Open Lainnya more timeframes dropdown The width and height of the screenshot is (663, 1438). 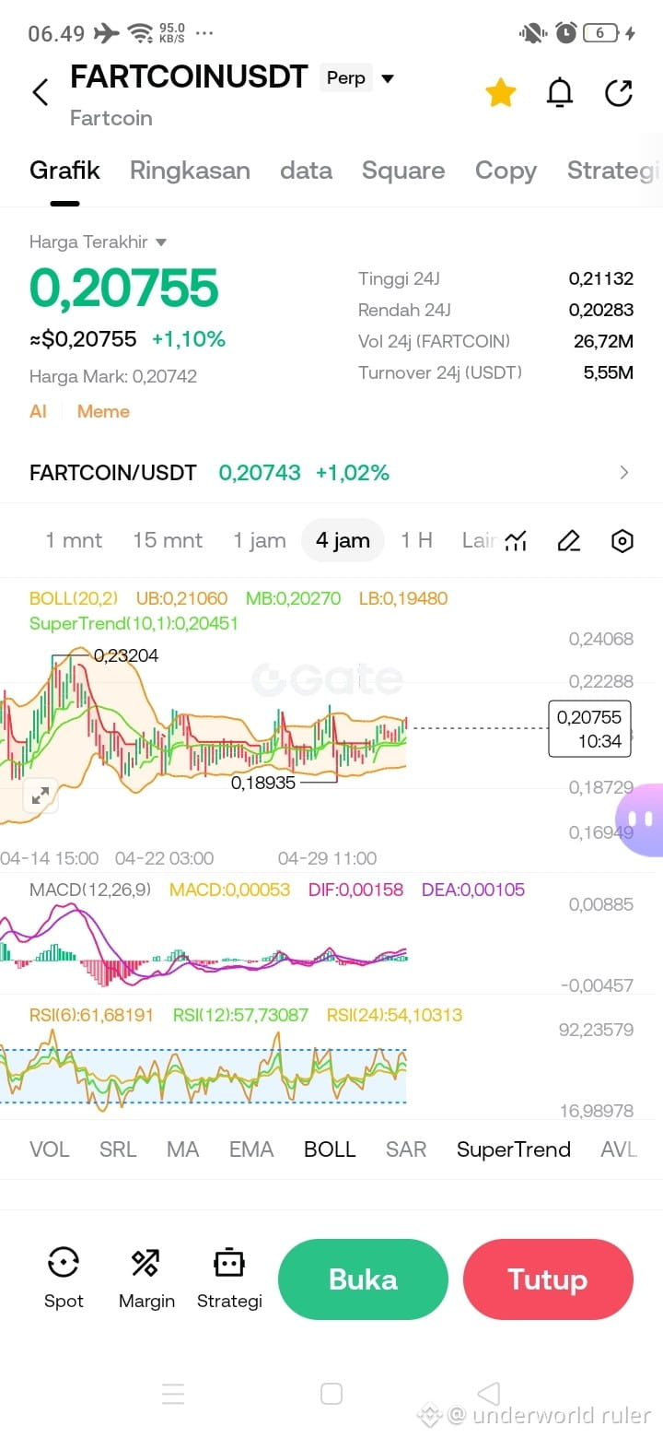[x=480, y=540]
